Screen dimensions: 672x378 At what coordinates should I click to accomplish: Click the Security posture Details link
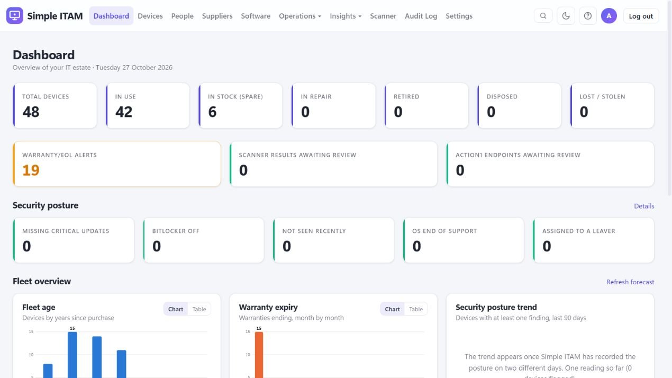click(644, 206)
